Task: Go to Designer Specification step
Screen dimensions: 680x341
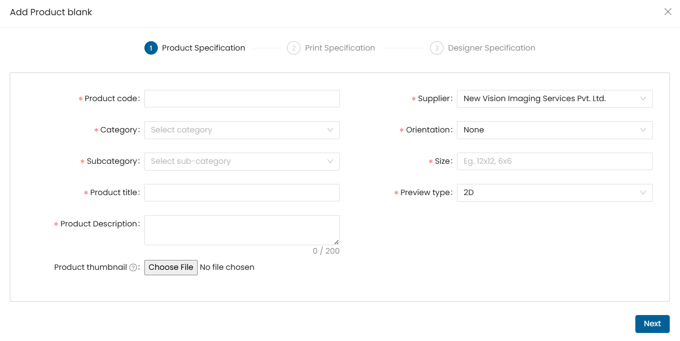Action: [x=491, y=48]
